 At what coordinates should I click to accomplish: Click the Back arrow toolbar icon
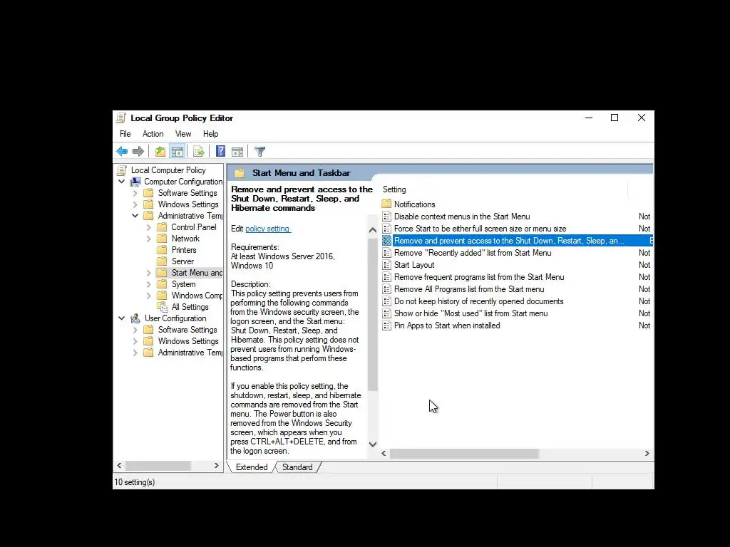pyautogui.click(x=122, y=151)
